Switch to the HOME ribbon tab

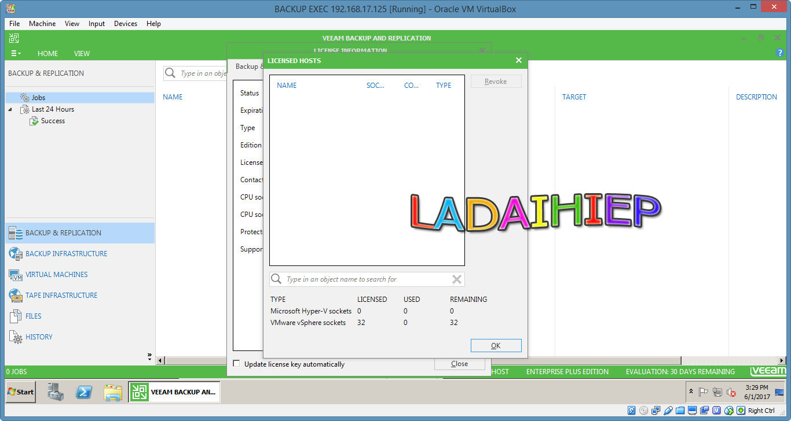click(47, 53)
